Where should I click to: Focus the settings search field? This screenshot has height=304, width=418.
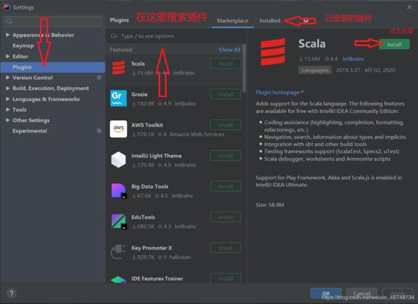[x=53, y=21]
